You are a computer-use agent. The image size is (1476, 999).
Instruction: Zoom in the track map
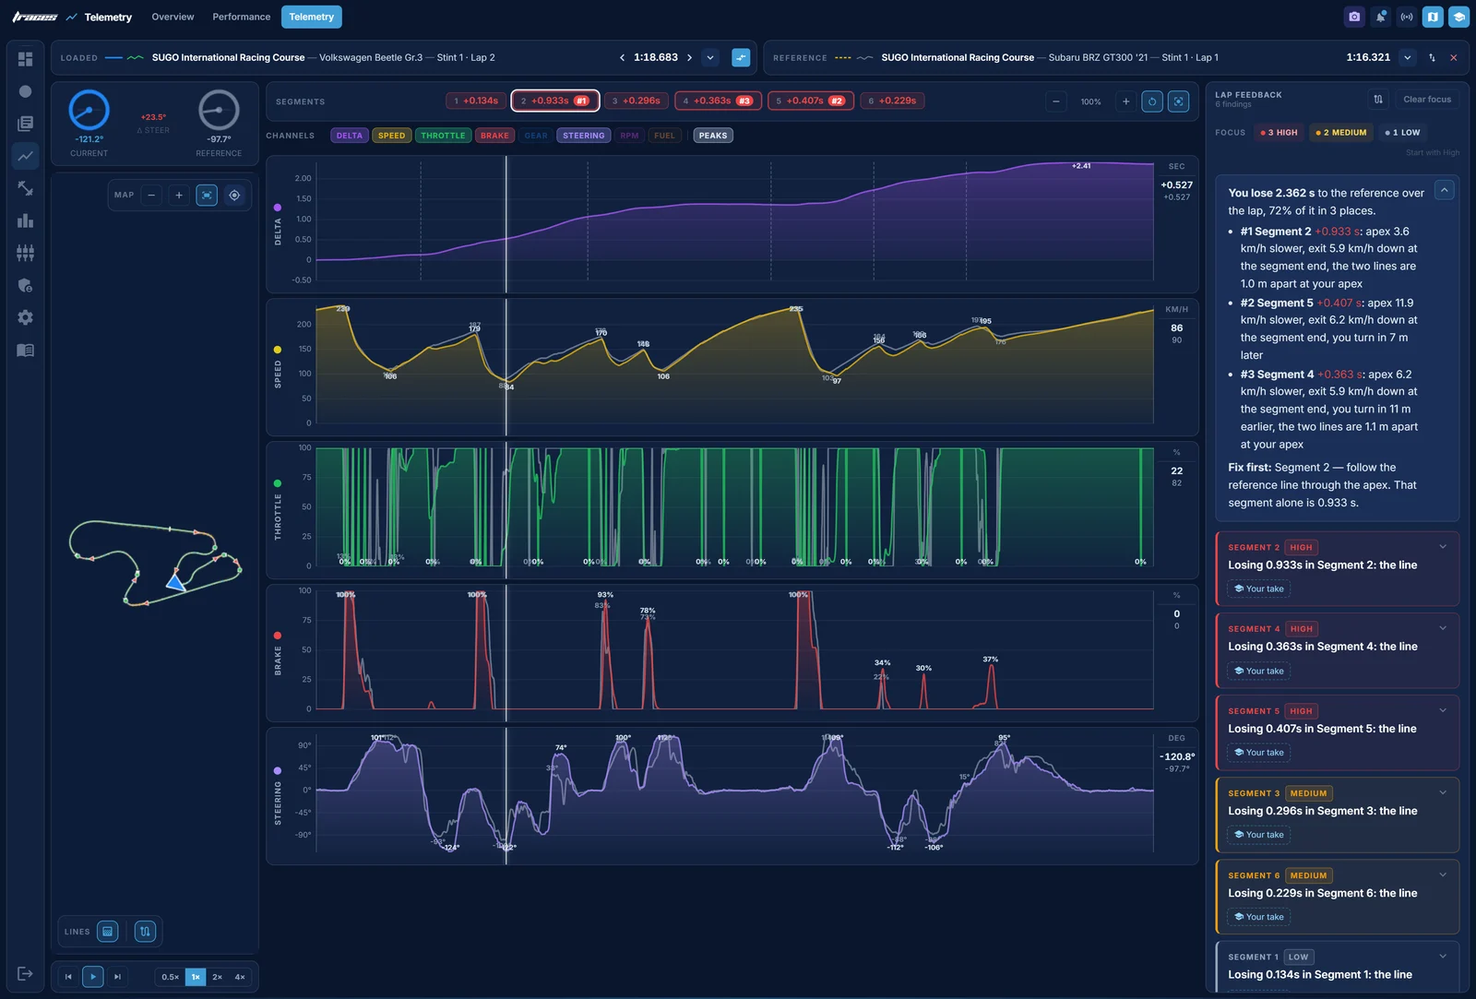179,195
